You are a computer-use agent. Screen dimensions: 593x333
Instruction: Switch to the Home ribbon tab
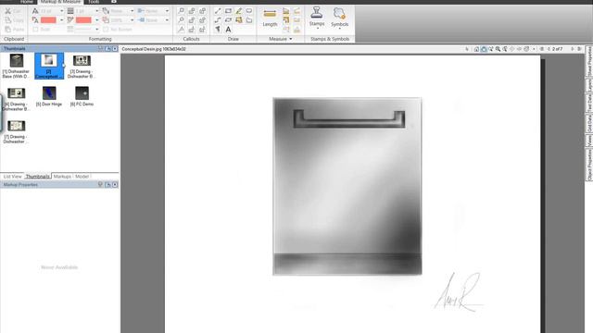[x=26, y=2]
